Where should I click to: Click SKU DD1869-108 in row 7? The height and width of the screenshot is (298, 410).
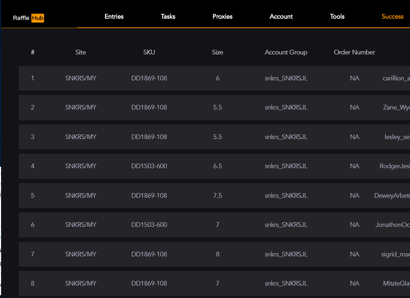(x=149, y=254)
